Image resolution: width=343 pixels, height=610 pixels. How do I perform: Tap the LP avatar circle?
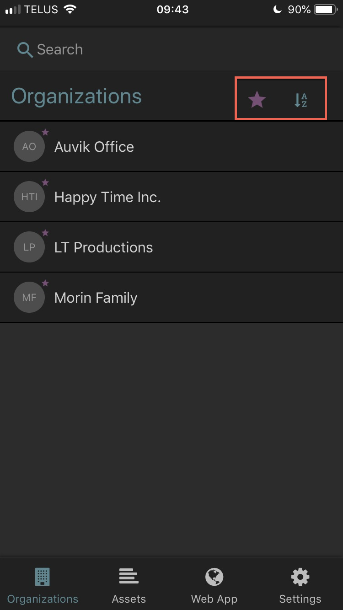coord(29,247)
